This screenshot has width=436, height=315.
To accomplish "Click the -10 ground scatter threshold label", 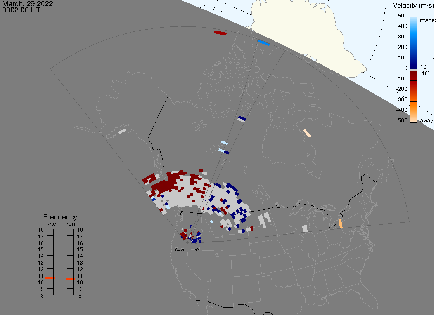I will click(424, 73).
